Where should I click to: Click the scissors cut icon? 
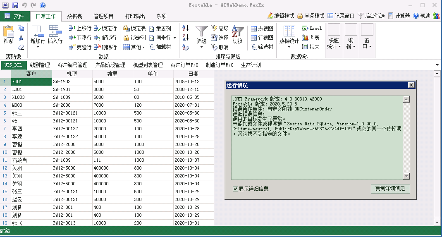coord(21,38)
